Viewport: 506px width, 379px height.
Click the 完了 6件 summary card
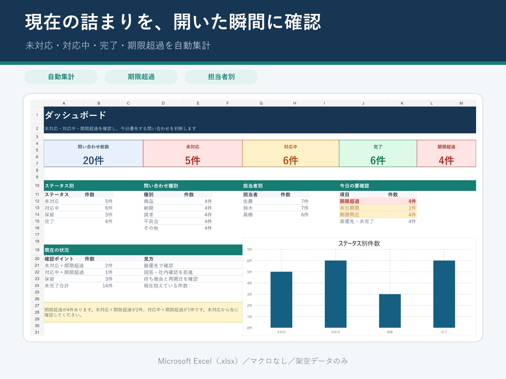[x=378, y=153]
